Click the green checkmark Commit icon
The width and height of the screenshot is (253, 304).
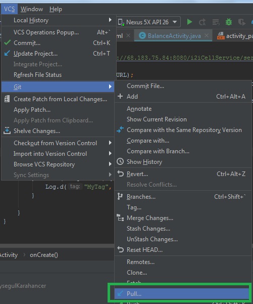pyautogui.click(x=7, y=42)
